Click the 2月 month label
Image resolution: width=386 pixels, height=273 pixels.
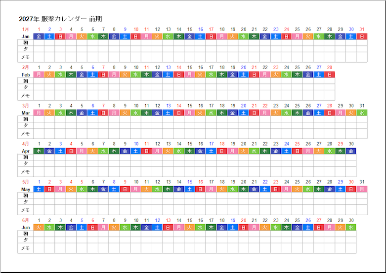pos(25,68)
